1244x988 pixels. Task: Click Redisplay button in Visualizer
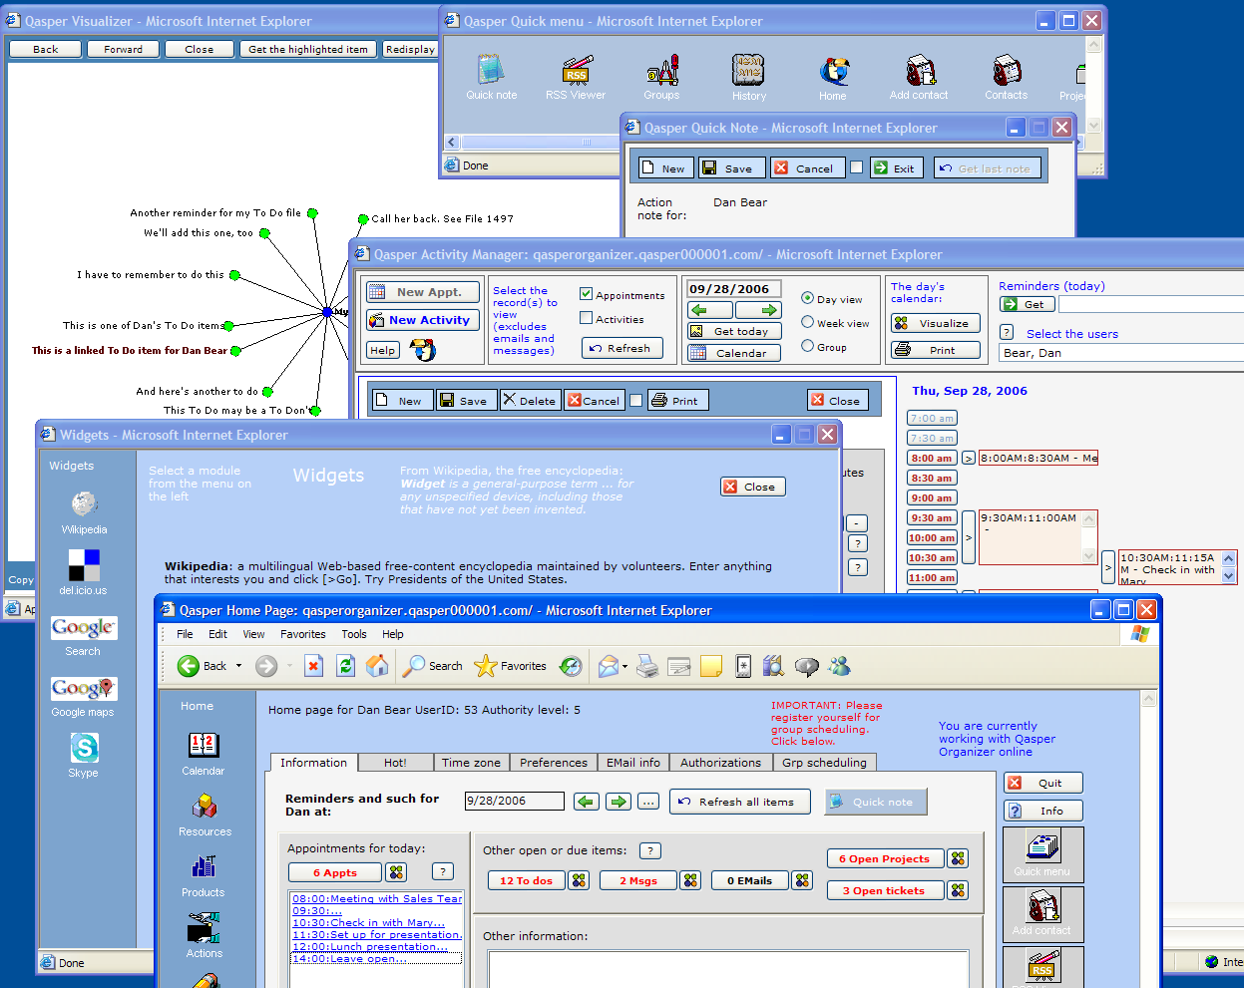pos(410,49)
